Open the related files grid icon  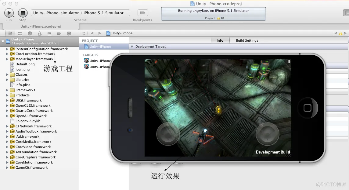click(x=84, y=33)
